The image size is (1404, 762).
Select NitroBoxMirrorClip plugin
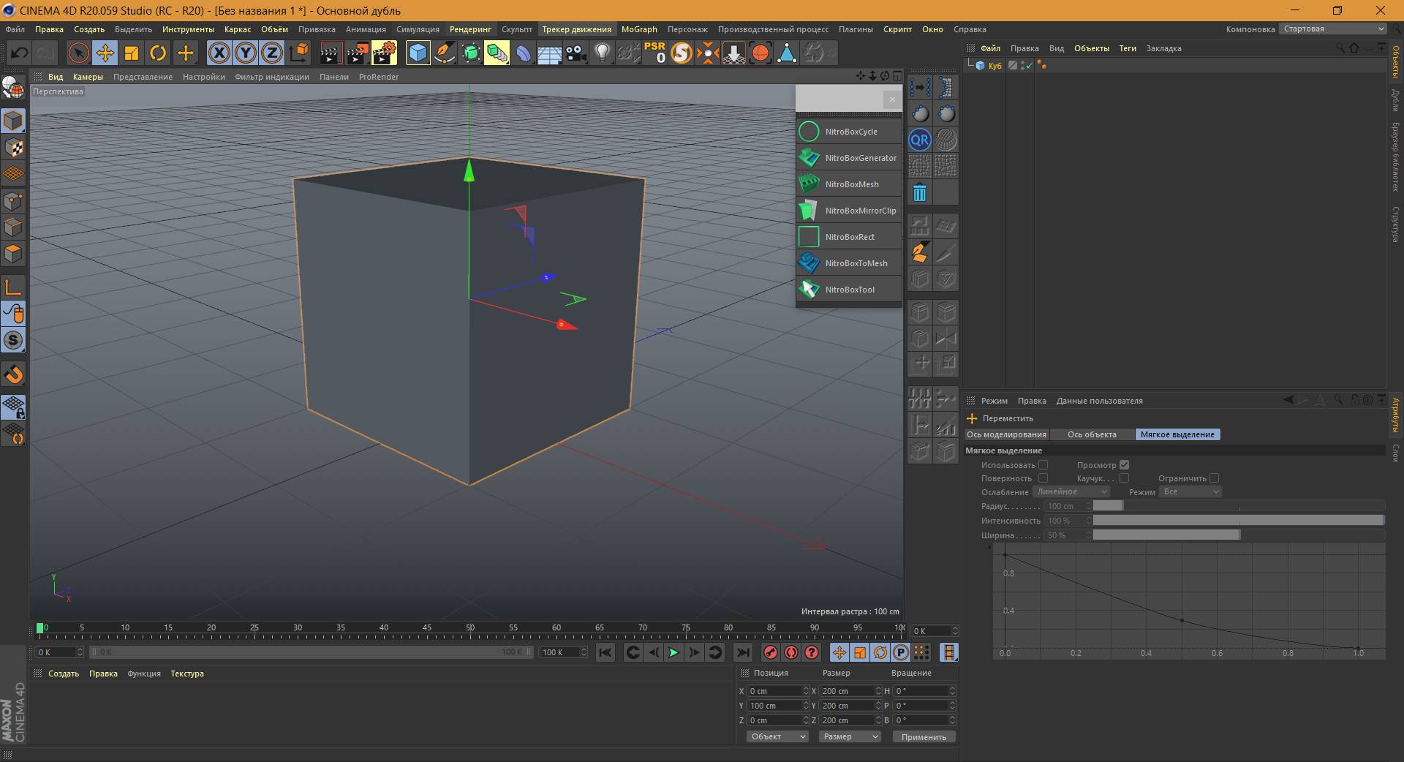tap(848, 211)
